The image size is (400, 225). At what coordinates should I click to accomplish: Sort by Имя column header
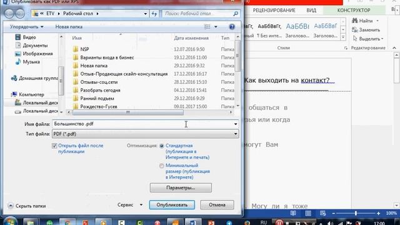coord(77,38)
